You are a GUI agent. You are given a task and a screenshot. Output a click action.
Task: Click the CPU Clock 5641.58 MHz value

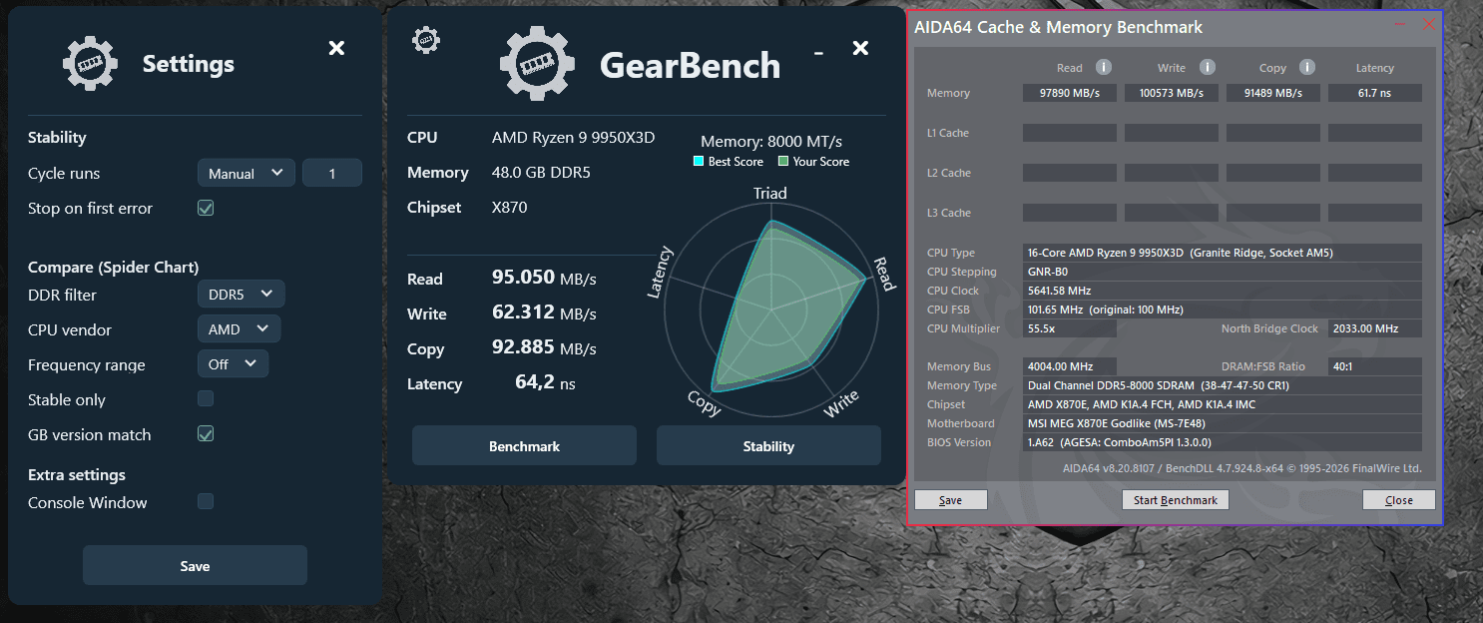pos(1223,291)
